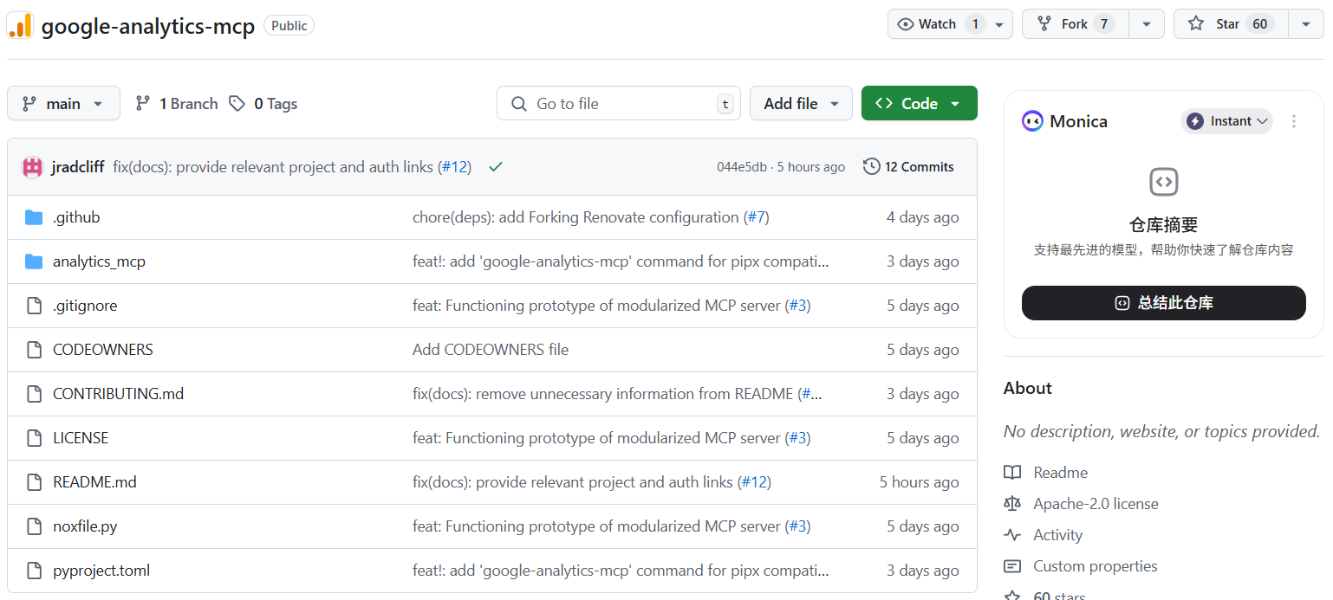Image resolution: width=1333 pixels, height=600 pixels.
Task: Open the README.md file
Action: point(94,482)
